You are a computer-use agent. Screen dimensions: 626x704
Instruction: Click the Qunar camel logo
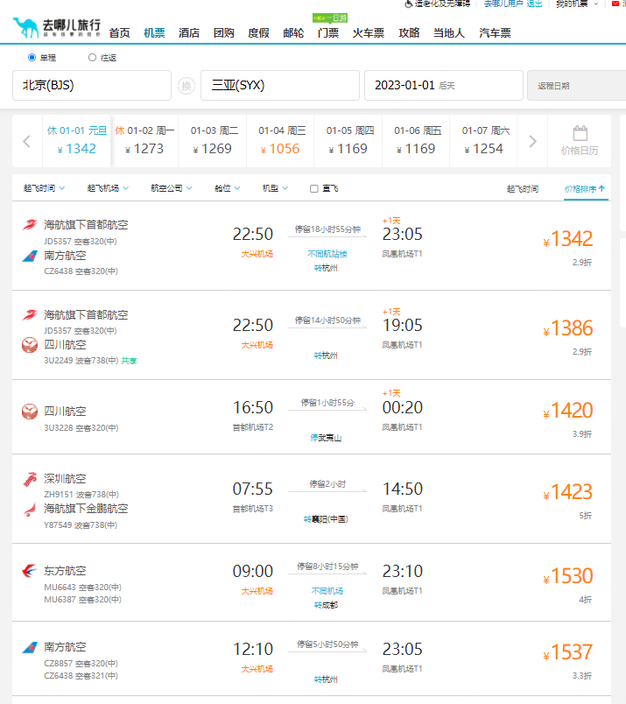coord(56,28)
